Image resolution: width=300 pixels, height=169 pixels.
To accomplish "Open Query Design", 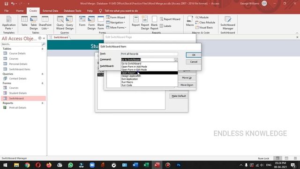I will pyautogui.click(x=69, y=23).
